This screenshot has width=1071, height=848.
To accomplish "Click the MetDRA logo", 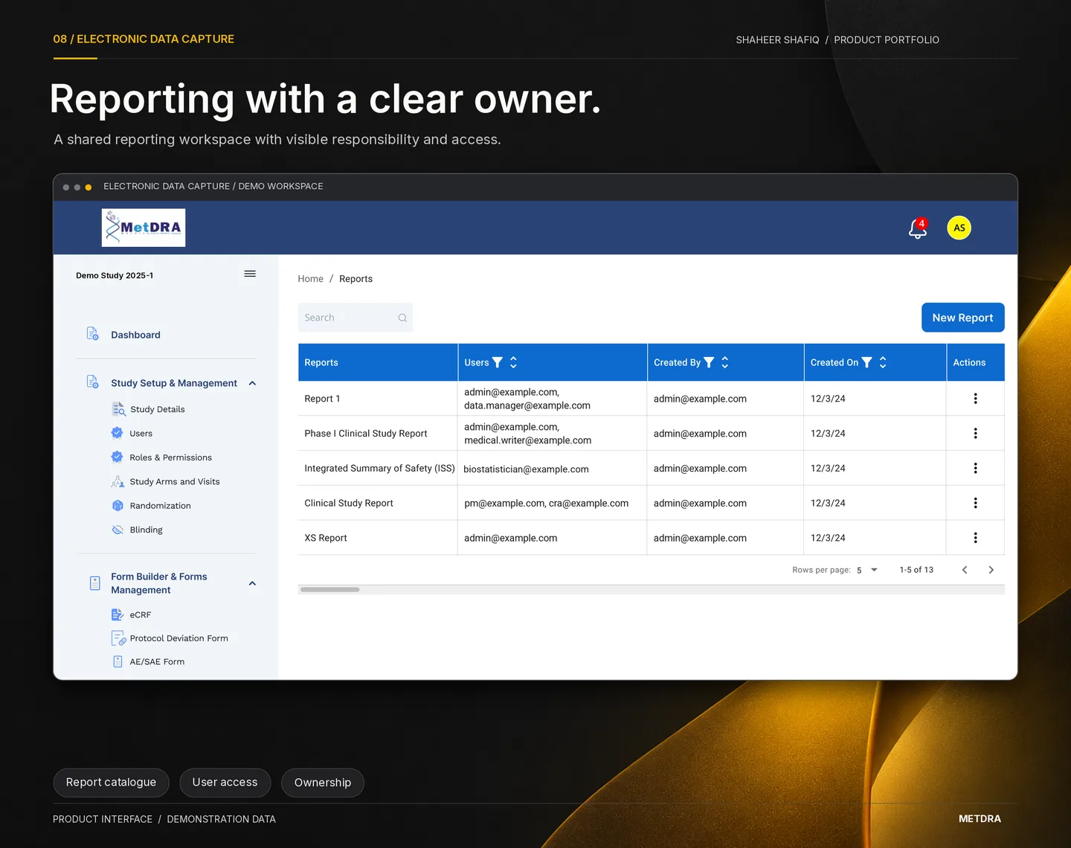I will coord(144,228).
